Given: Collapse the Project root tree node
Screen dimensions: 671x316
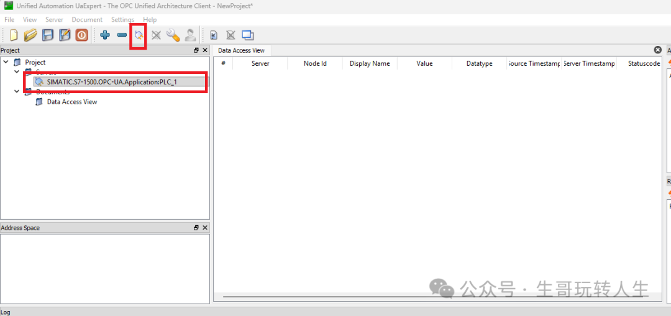Looking at the screenshot, I should pyautogui.click(x=6, y=63).
